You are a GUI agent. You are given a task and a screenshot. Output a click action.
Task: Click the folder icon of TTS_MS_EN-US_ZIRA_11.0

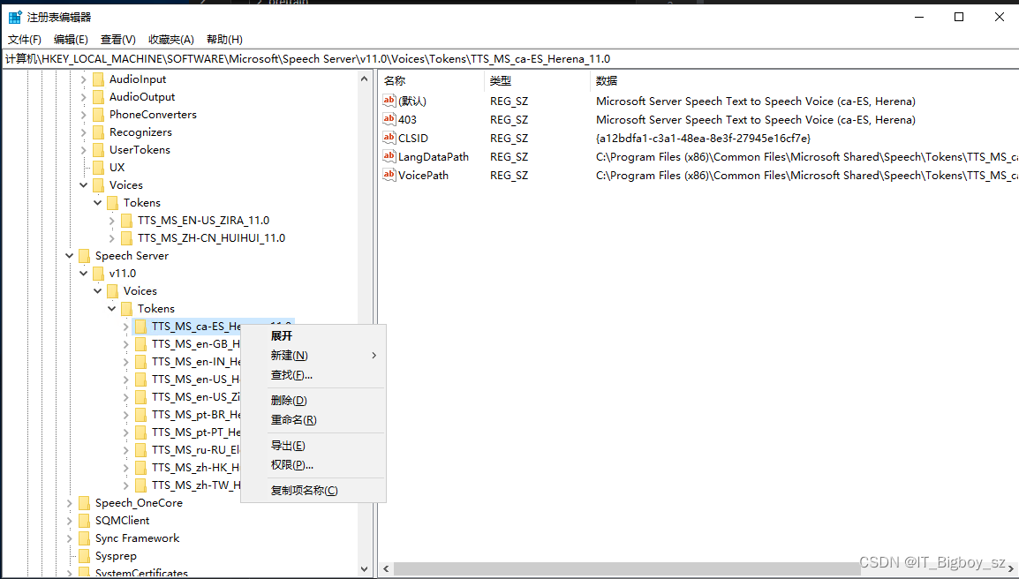pyautogui.click(x=126, y=220)
